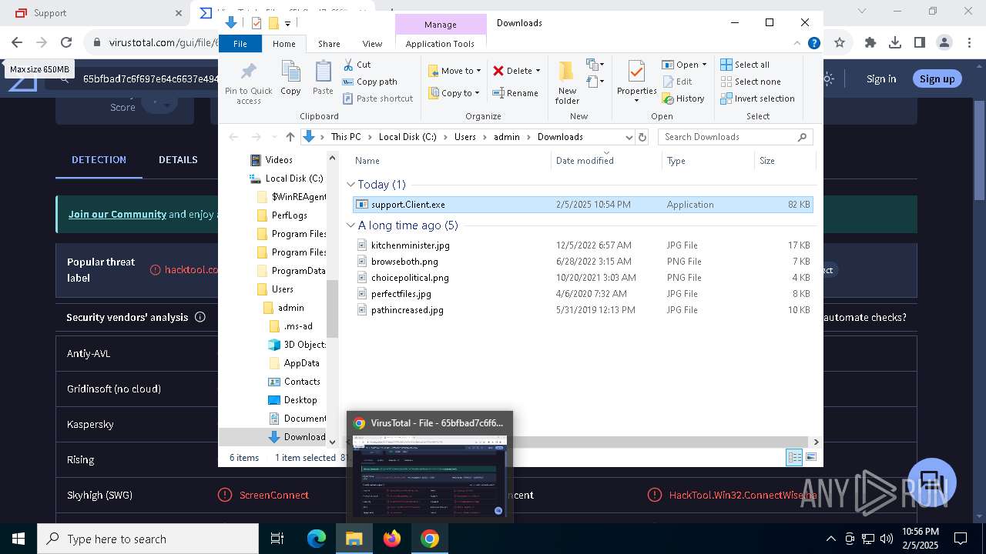The image size is (986, 554).
Task: Click Join our Community link
Action: pos(117,214)
